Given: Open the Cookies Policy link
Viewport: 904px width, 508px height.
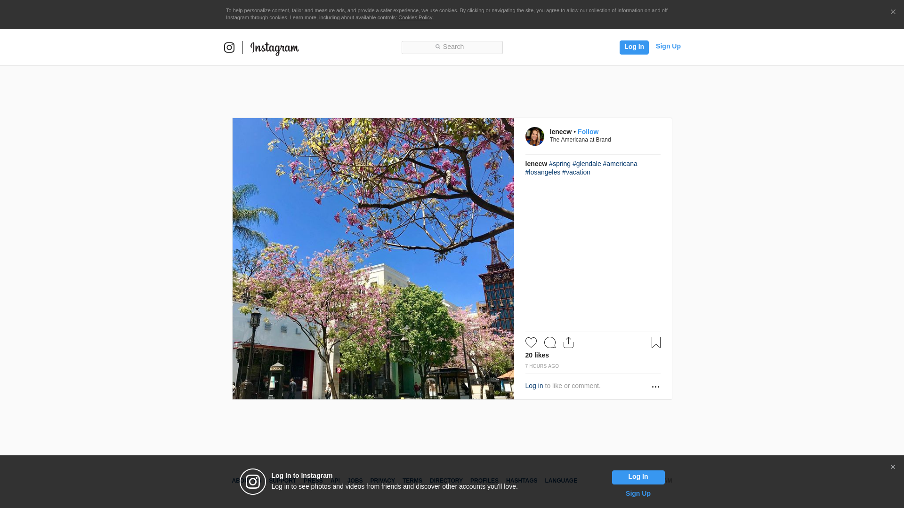Looking at the screenshot, I should click(x=415, y=17).
